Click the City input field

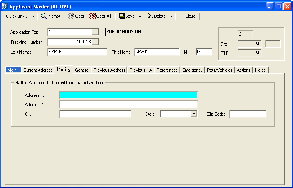[x=95, y=114]
